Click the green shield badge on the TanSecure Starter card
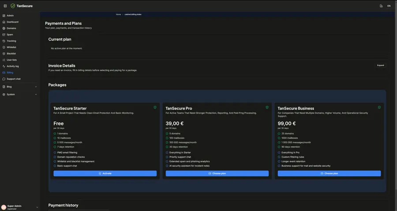Screen dimensions: 397x211 point(155,107)
